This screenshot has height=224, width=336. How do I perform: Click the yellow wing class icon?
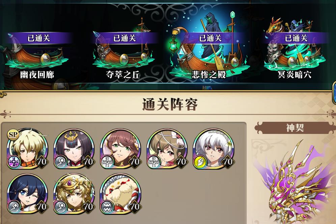200,161
